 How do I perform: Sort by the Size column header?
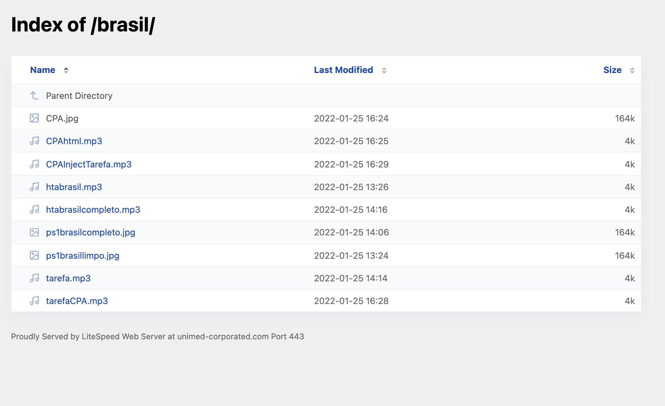[x=612, y=70]
